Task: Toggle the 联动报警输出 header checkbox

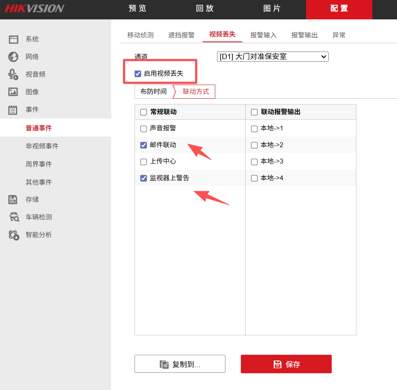Action: click(x=254, y=112)
